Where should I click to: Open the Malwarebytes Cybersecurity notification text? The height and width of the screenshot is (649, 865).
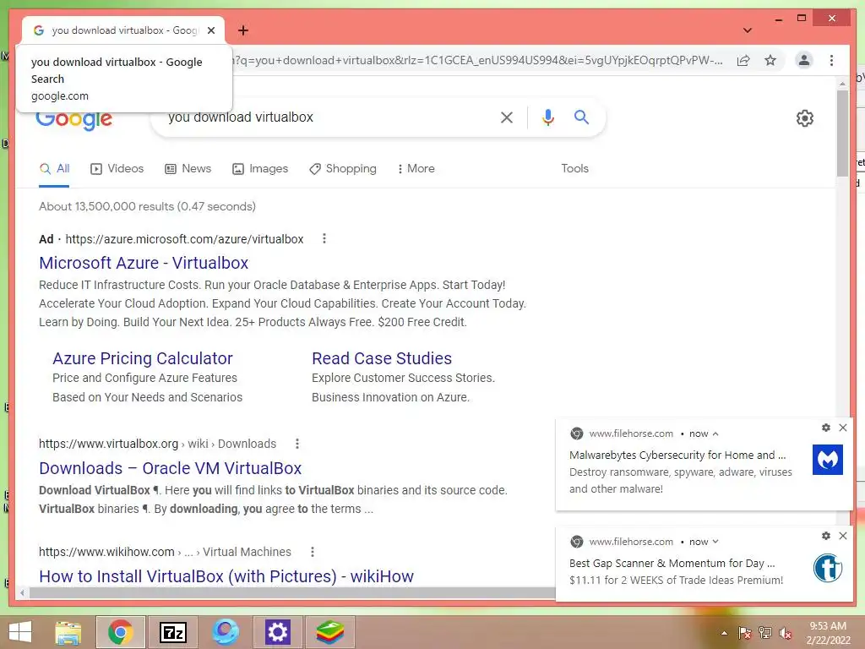click(x=677, y=455)
